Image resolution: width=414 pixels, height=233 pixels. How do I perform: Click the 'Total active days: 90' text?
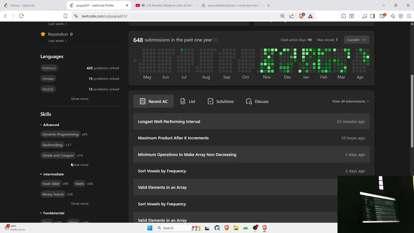pos(296,40)
